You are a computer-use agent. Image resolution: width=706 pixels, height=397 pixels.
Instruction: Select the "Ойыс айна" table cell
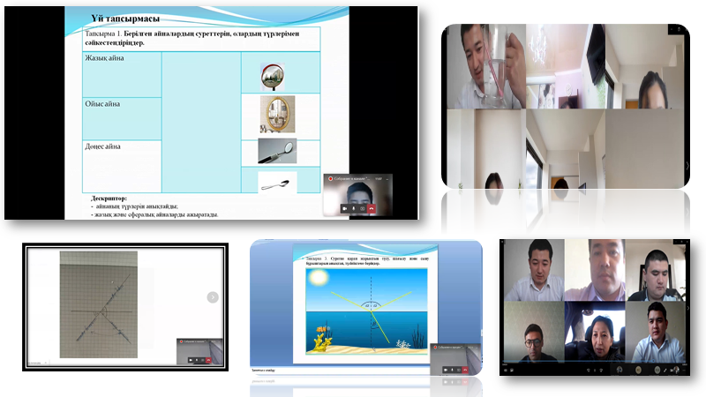pyautogui.click(x=121, y=118)
